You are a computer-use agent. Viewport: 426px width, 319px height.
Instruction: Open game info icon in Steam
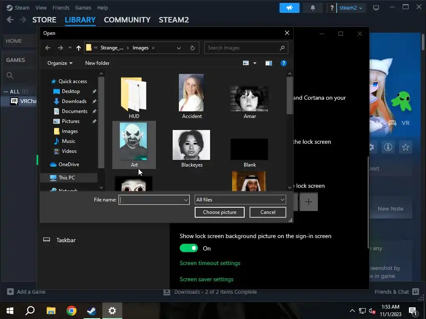pos(388,147)
